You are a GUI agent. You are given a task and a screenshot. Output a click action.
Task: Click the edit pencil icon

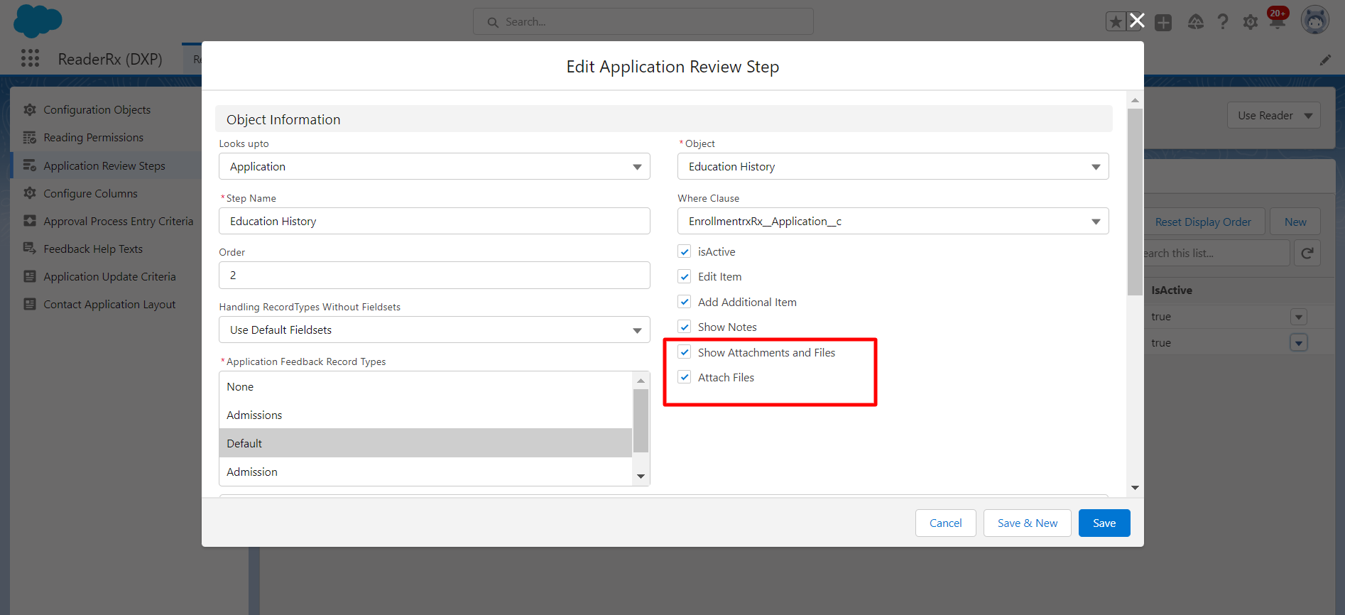1325,60
